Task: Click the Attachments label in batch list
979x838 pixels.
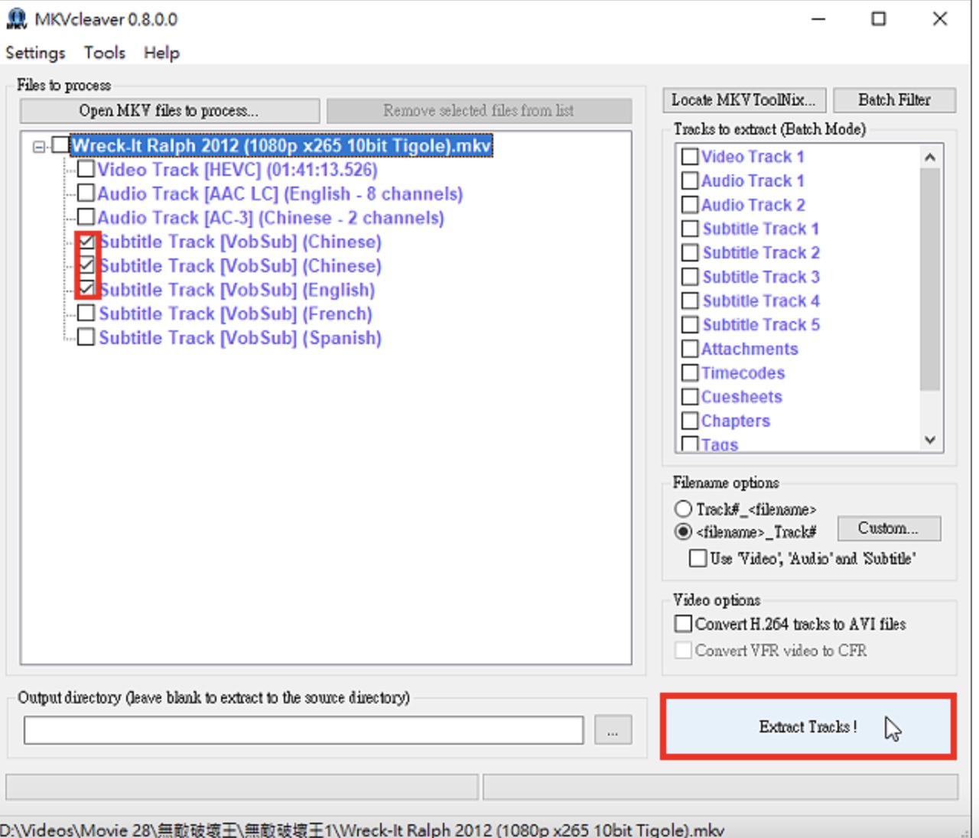Action: click(x=750, y=349)
